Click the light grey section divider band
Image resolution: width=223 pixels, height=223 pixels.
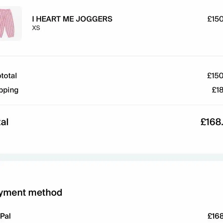tap(111, 157)
